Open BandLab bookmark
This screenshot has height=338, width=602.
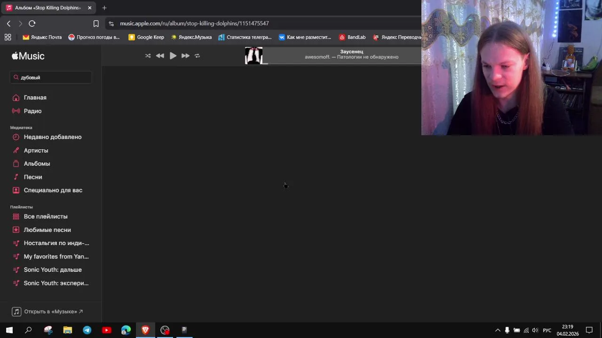352,37
